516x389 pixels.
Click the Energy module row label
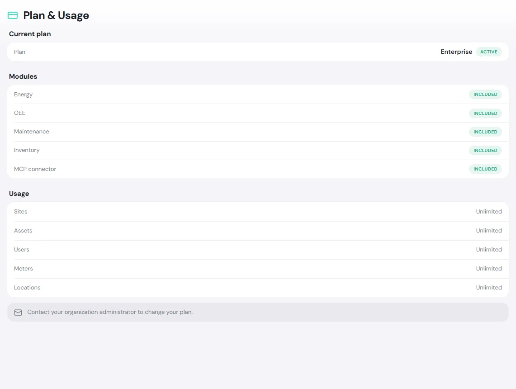point(24,95)
